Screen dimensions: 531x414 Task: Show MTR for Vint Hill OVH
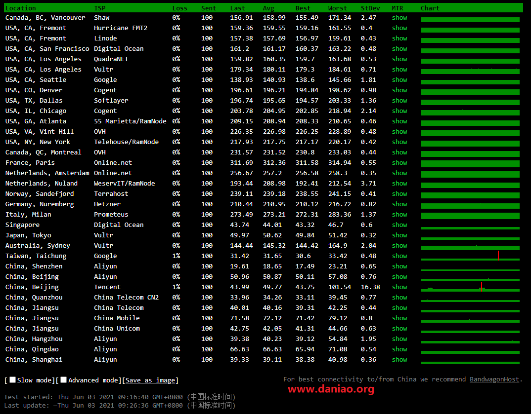(x=399, y=131)
